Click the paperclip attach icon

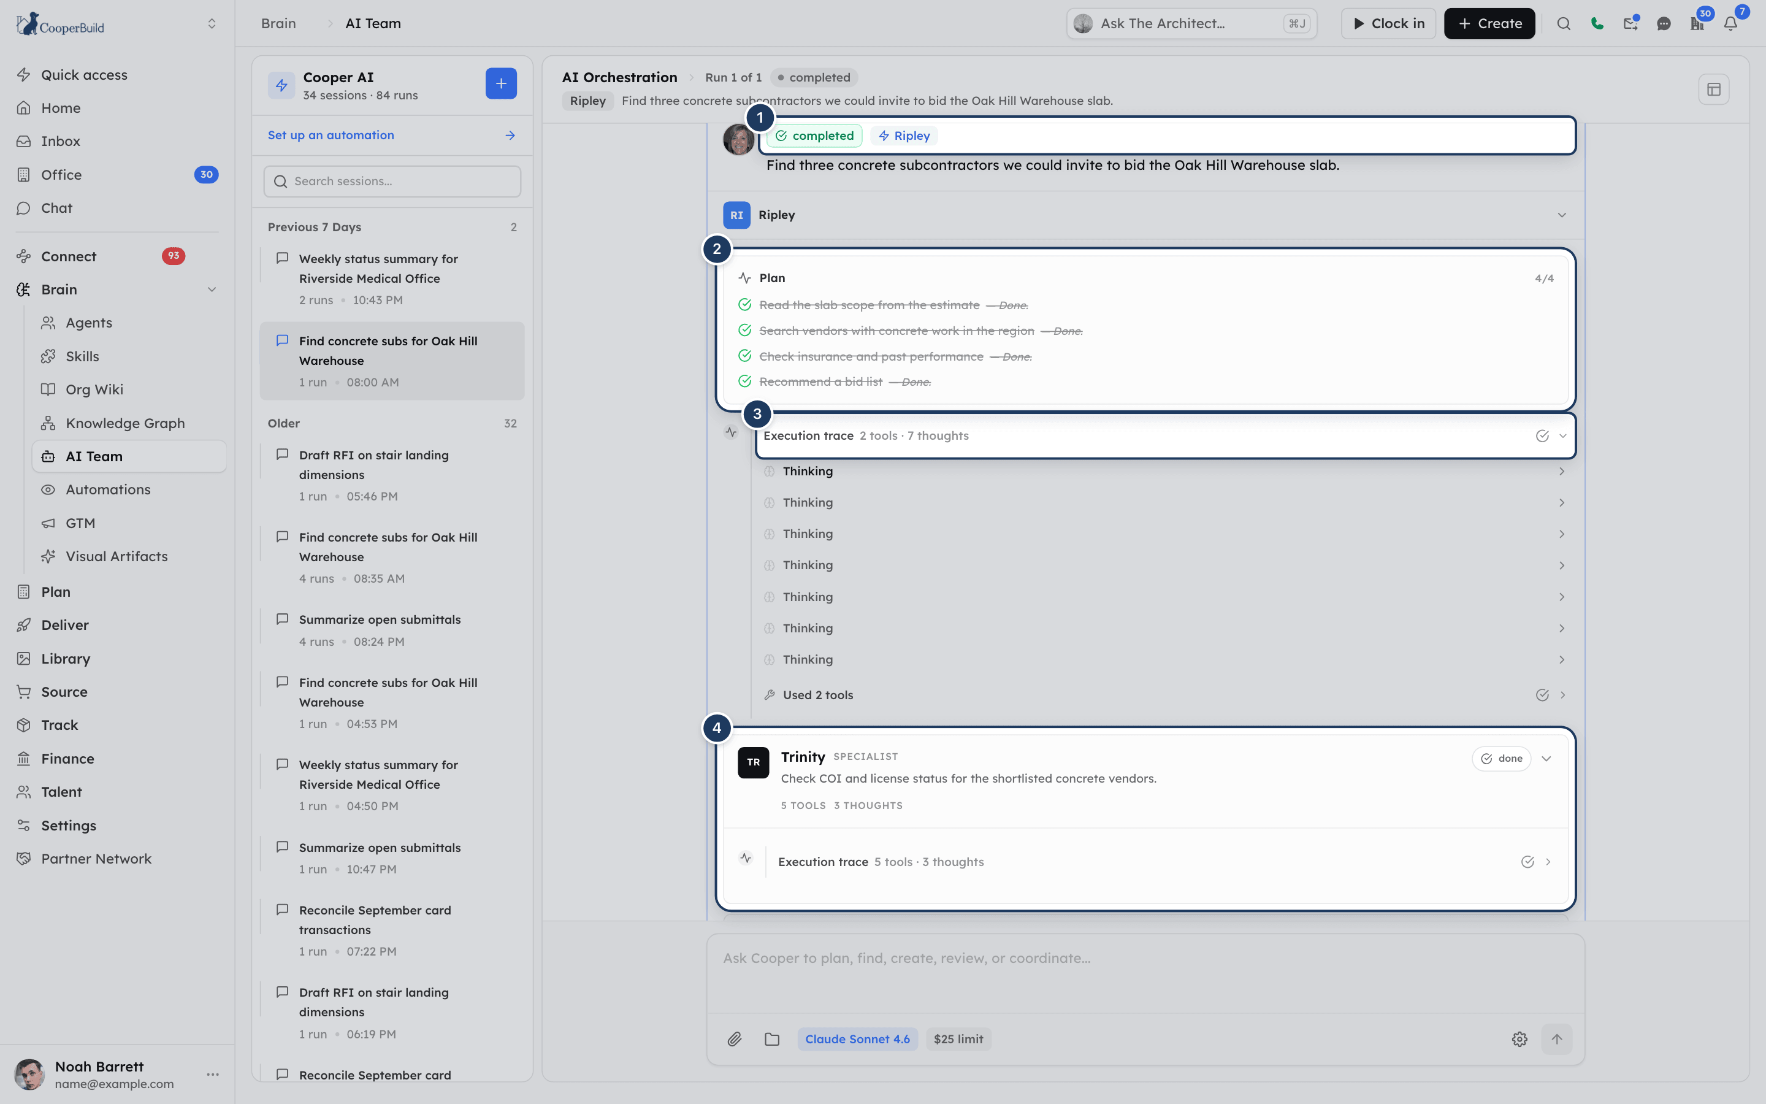pos(734,1039)
